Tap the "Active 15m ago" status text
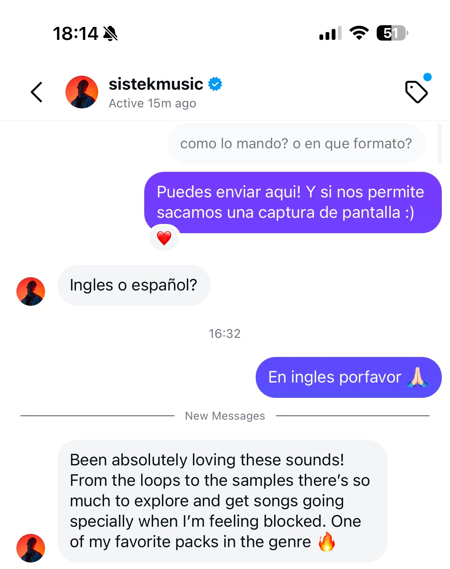The height and width of the screenshot is (569, 450). (x=152, y=103)
